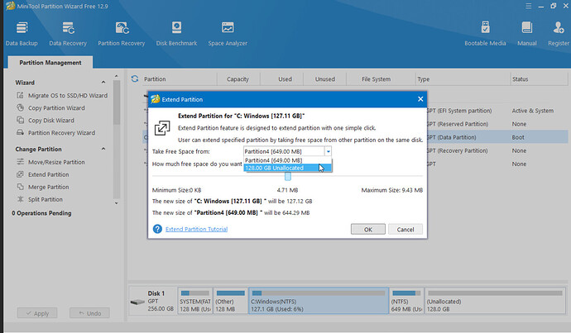Sort by the Unused column header
This screenshot has width=571, height=333.
pyautogui.click(x=325, y=78)
